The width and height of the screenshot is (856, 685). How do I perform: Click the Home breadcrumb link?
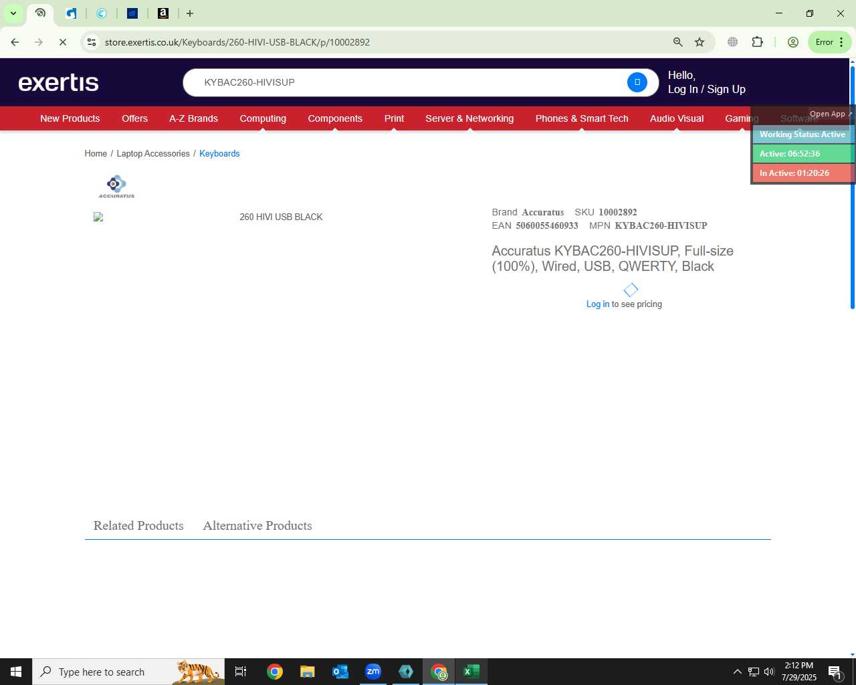(96, 154)
